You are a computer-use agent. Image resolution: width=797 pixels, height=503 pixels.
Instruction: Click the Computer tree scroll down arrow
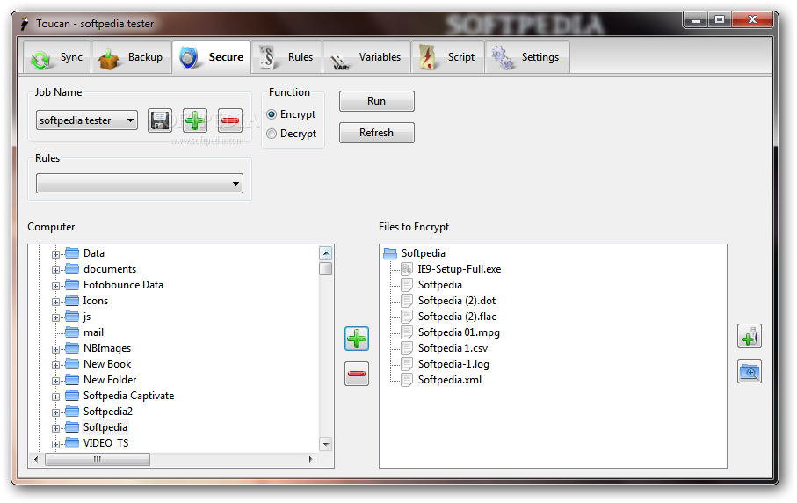(x=326, y=444)
